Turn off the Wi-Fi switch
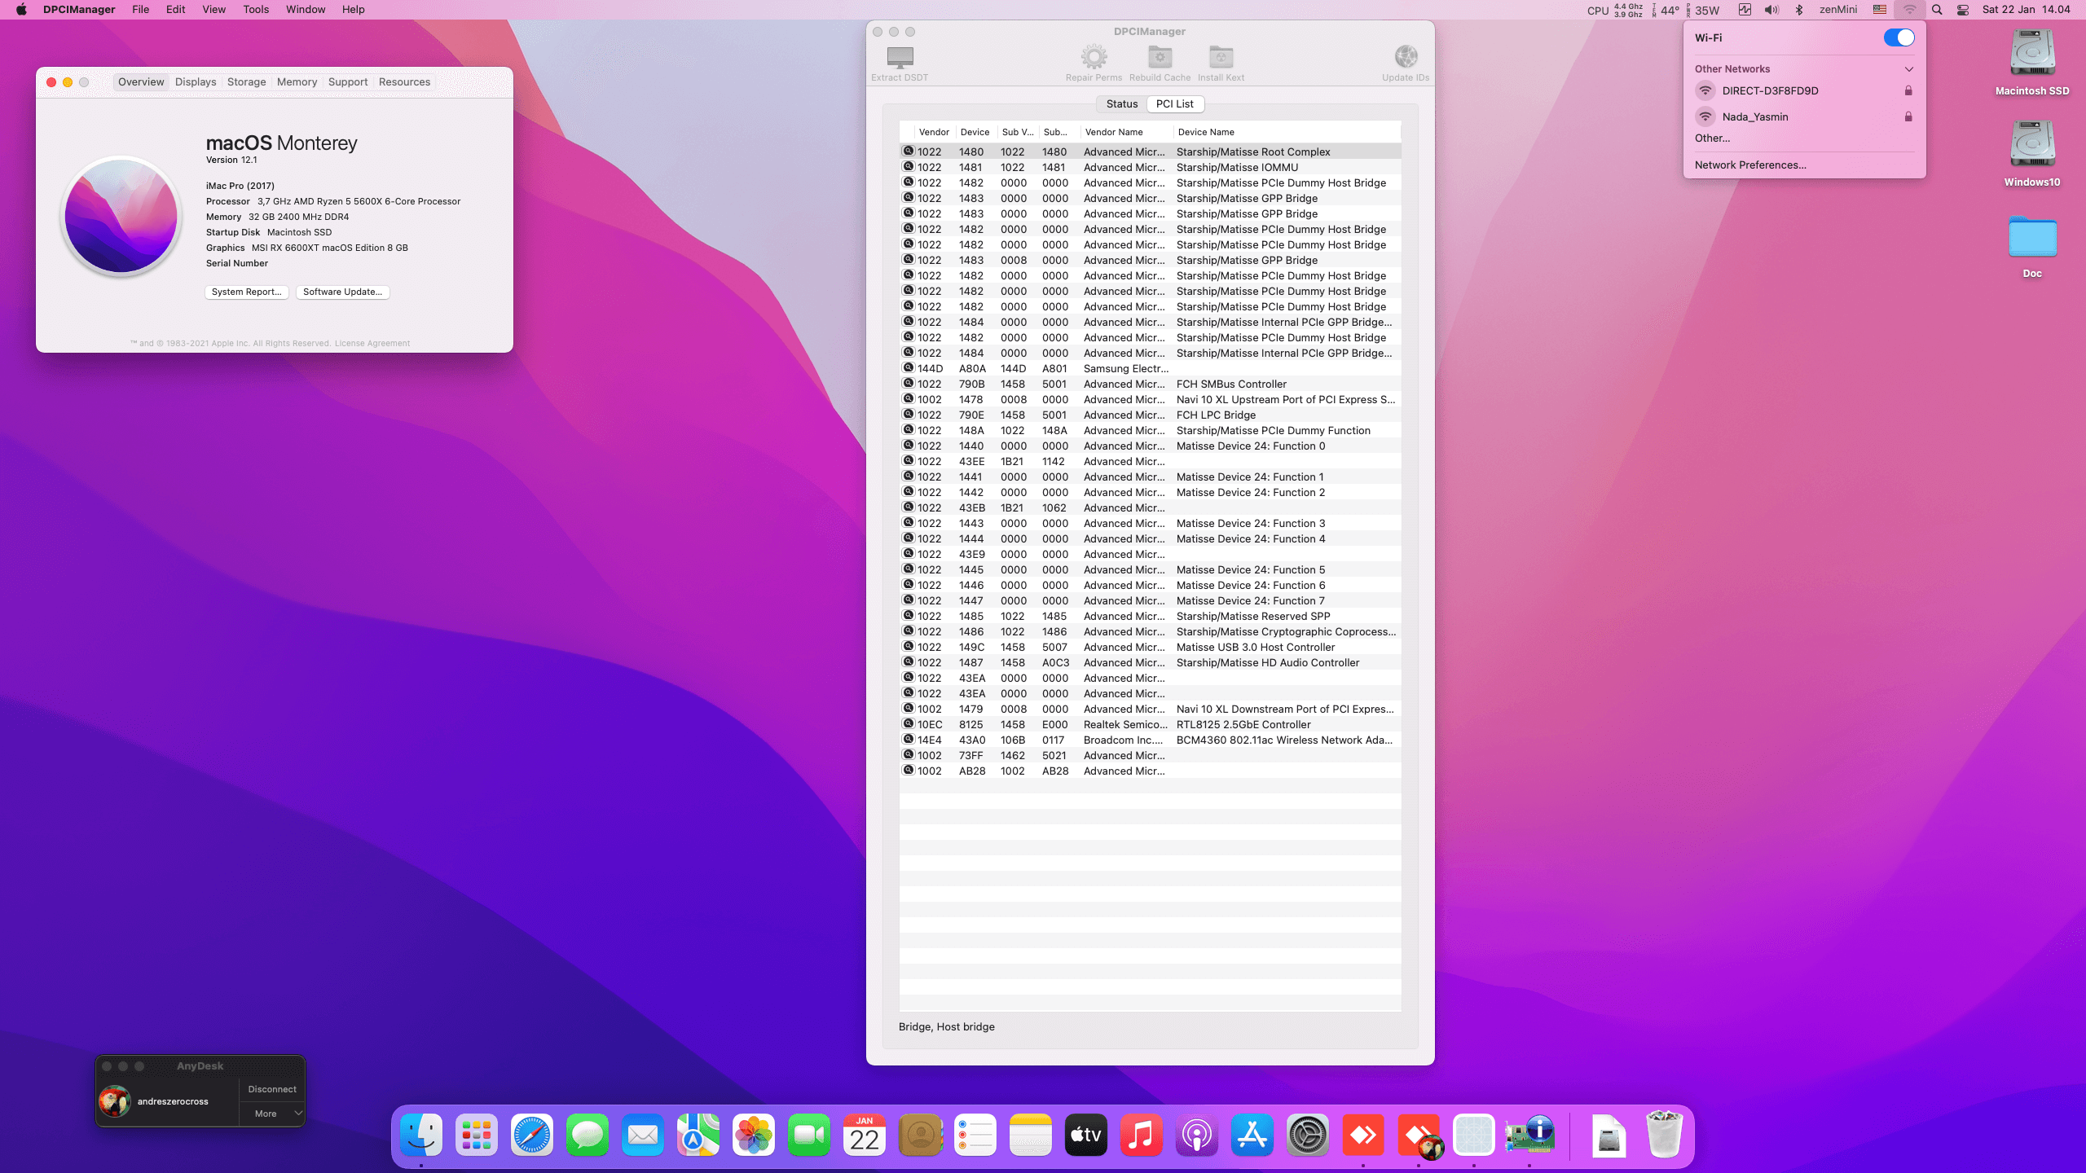 (x=1899, y=37)
